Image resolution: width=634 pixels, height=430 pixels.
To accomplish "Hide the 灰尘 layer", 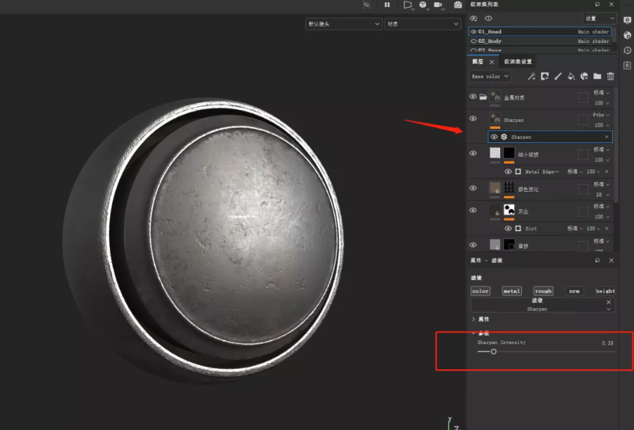I will (473, 210).
